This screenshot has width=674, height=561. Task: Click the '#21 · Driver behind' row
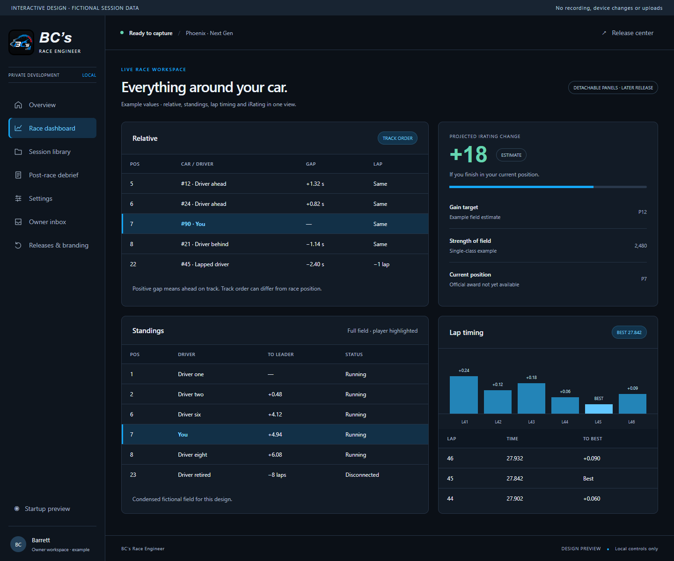(x=275, y=244)
